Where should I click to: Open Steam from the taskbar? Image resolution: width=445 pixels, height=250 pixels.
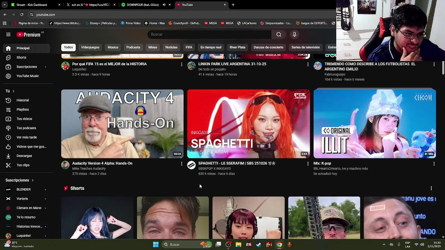[259, 244]
